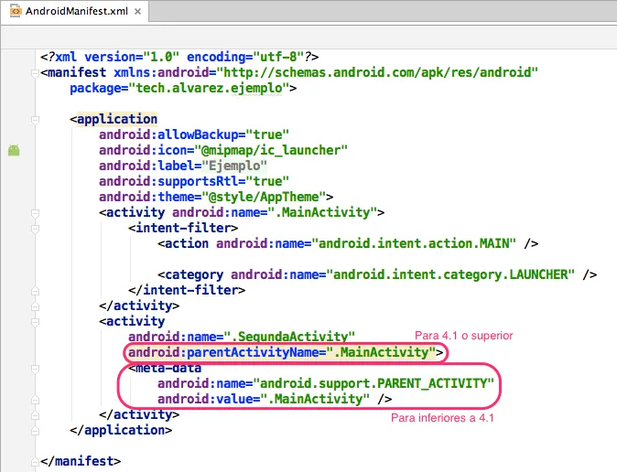
Task: Click the highlighted application tag name
Action: pyautogui.click(x=117, y=119)
